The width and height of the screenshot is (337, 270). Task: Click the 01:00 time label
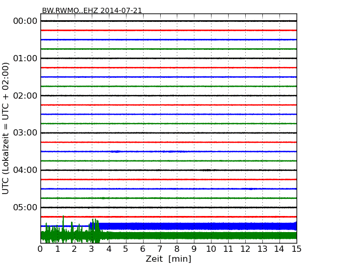[25, 58]
